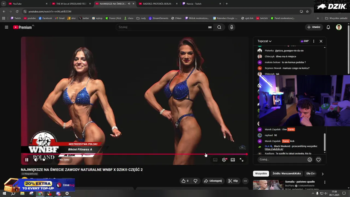
Task: Show more filter chips with right arrow
Action: [x=322, y=174]
